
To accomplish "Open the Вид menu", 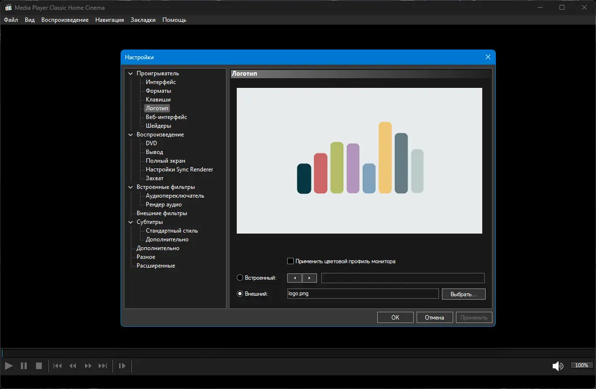I will pyautogui.click(x=30, y=20).
